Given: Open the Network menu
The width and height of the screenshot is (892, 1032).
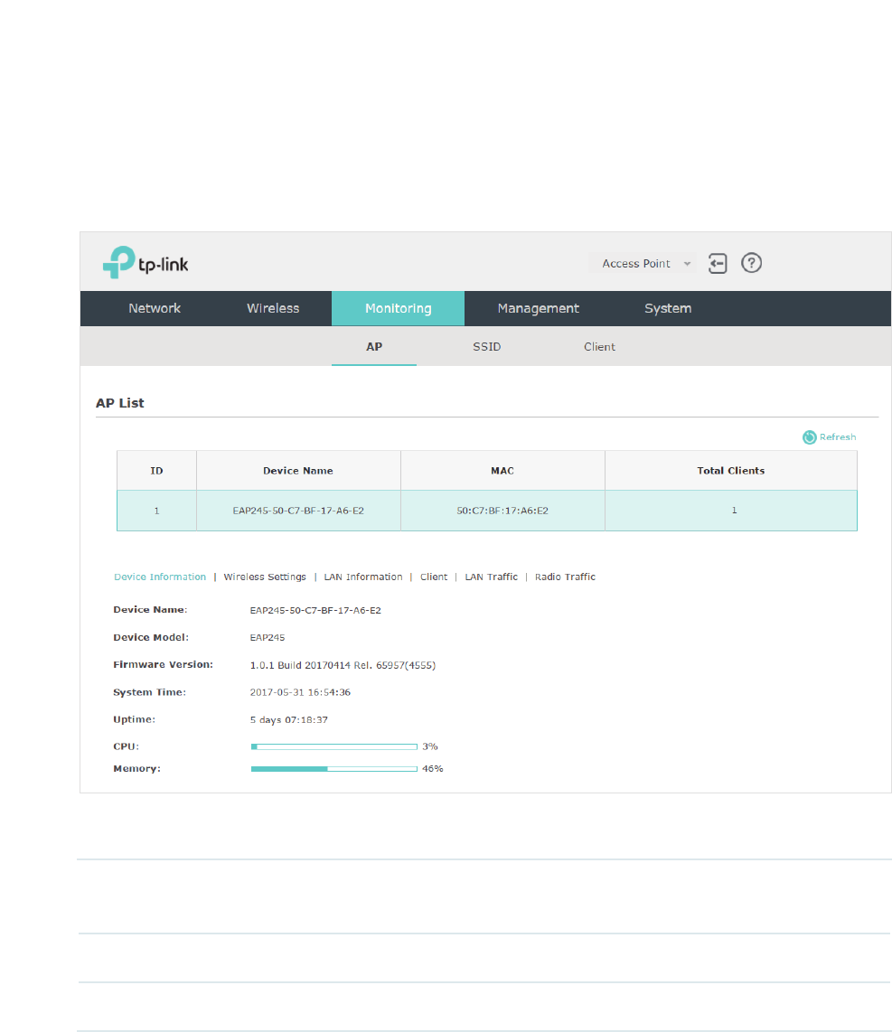Looking at the screenshot, I should tap(154, 308).
